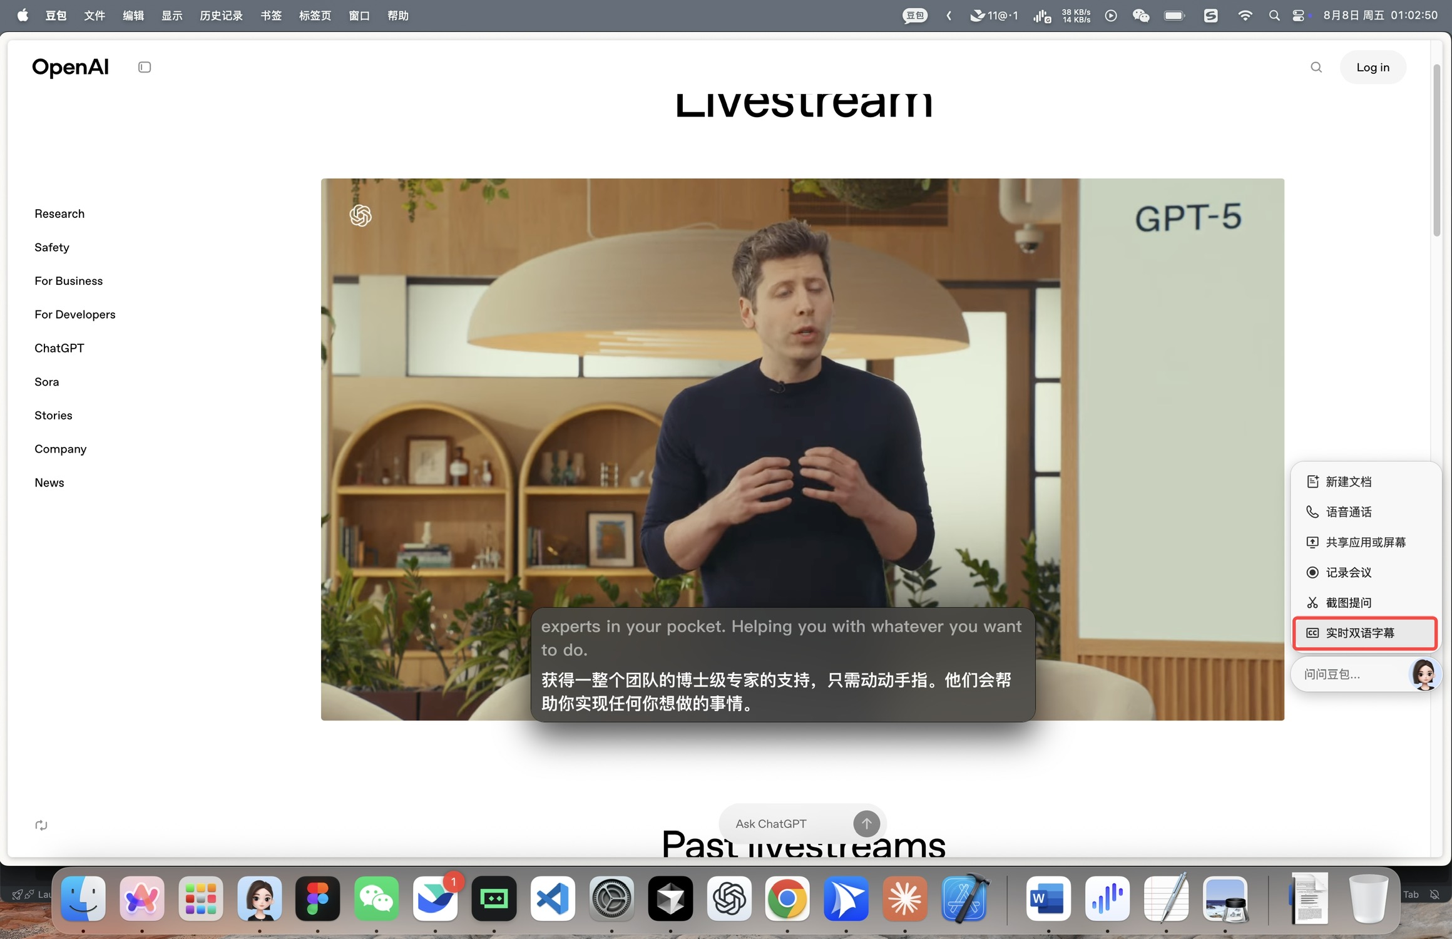The width and height of the screenshot is (1452, 939).
Task: Open the ChatGPT navigation link
Action: [59, 348]
